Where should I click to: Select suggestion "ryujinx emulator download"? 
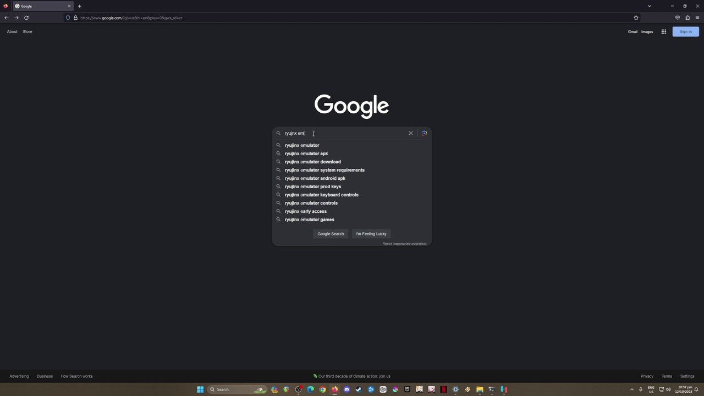pos(352,162)
